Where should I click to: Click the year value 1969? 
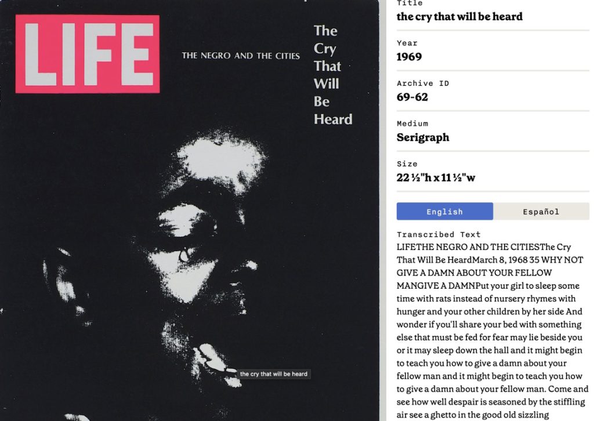tap(409, 57)
